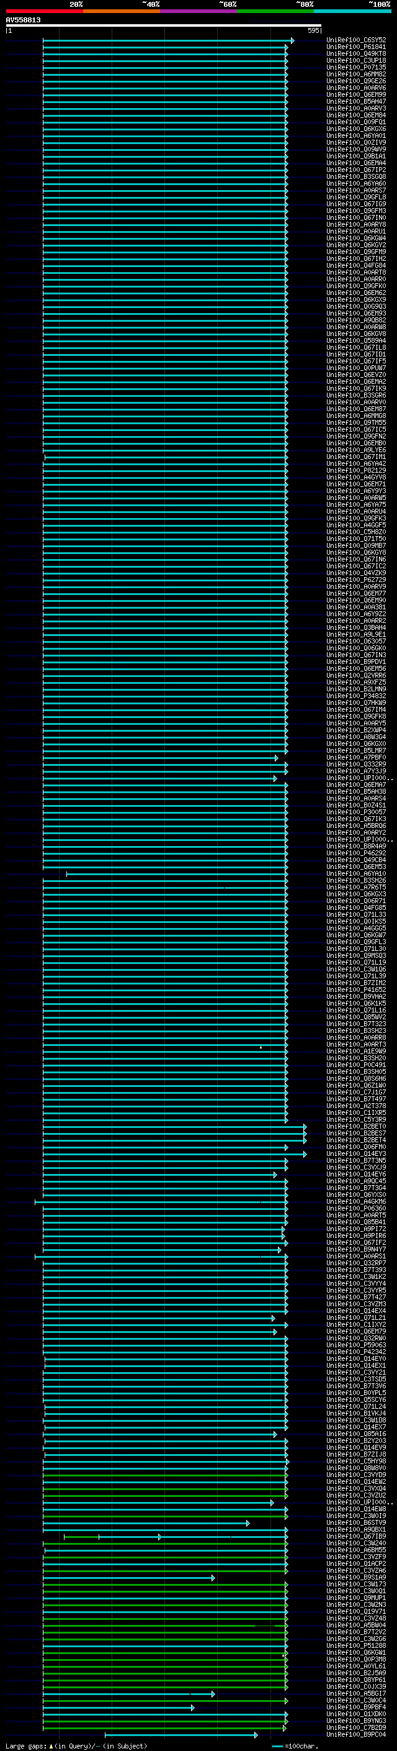Select the UniRef100_A6YA01 label
The height and width of the screenshot is (1751, 397).
pyautogui.click(x=356, y=136)
